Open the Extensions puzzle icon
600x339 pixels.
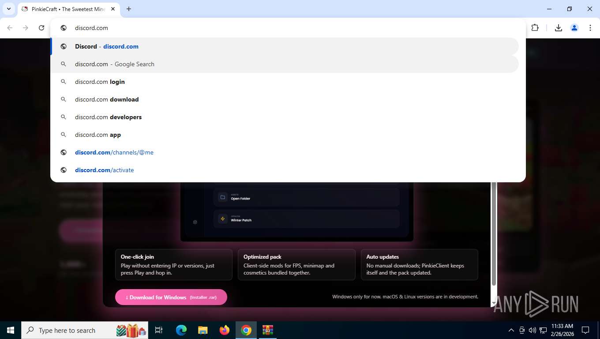[x=535, y=28]
